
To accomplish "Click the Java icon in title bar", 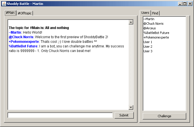I will click(x=4, y=4).
